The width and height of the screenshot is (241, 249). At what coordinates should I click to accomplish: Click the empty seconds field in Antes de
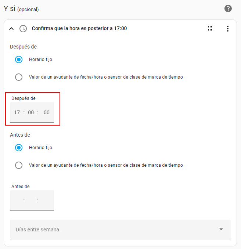click(x=46, y=201)
